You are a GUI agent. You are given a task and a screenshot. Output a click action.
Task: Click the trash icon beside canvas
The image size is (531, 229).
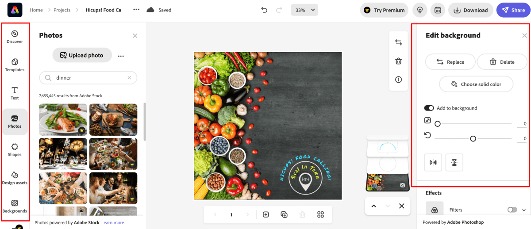pyautogui.click(x=398, y=61)
